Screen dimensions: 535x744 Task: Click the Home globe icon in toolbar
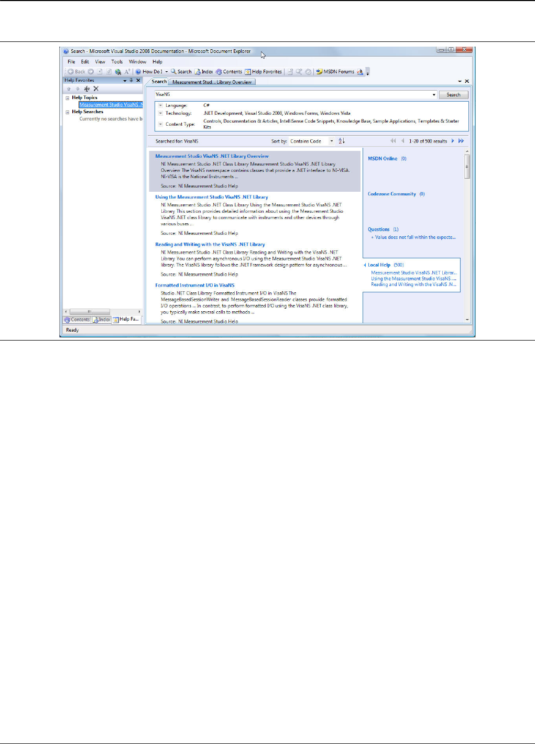[x=118, y=72]
